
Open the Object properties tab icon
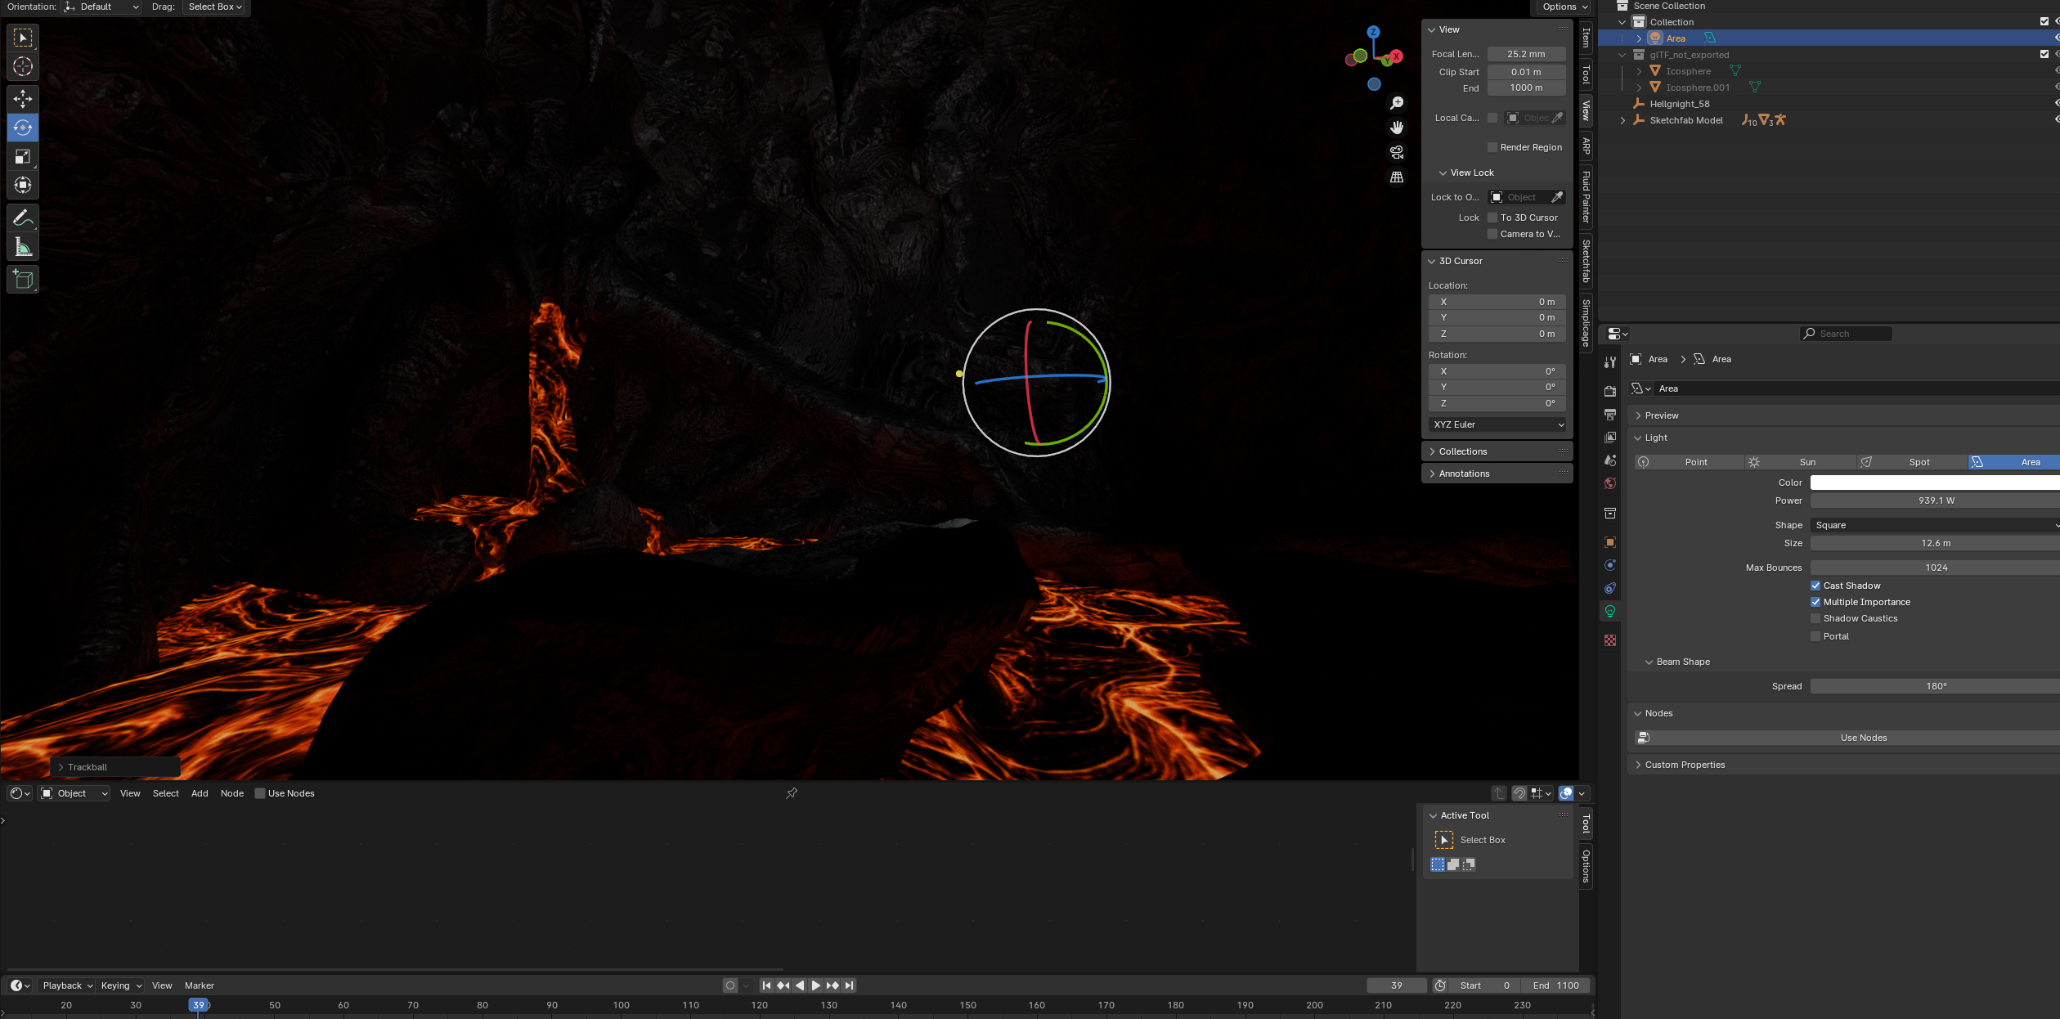click(x=1610, y=542)
